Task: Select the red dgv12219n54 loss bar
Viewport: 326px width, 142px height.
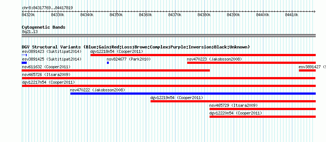Action: (233, 101)
